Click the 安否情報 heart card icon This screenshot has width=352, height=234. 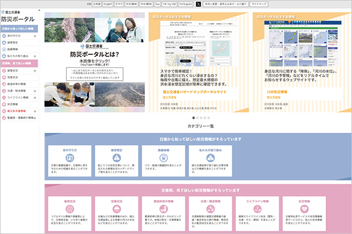click(x=304, y=209)
